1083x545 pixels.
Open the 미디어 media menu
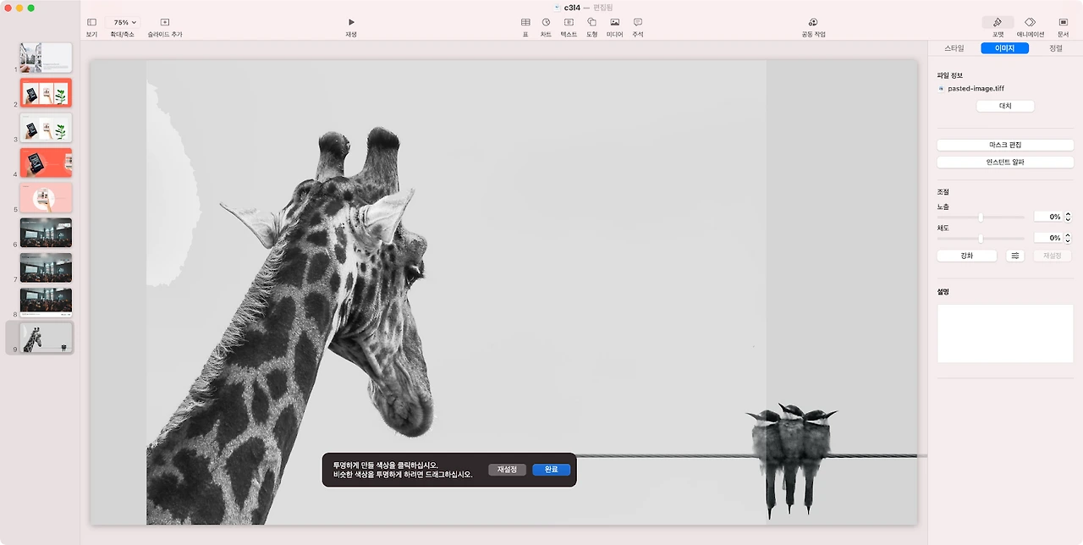click(614, 22)
